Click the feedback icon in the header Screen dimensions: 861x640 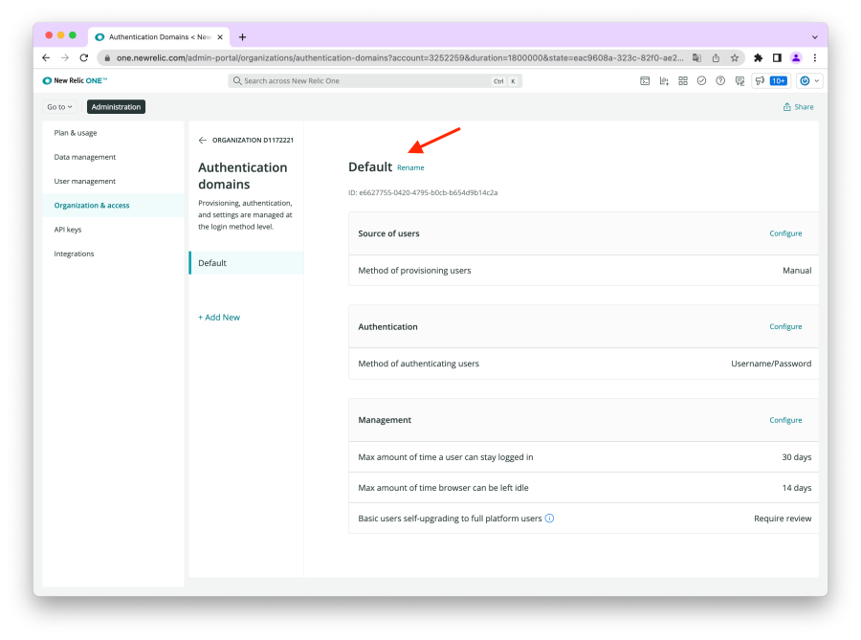tap(739, 81)
